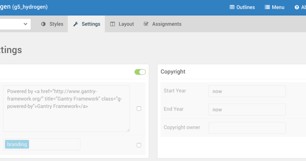Viewport: 306px width, 161px height.
Task: Focus the Copyright owner field
Action: click(247, 128)
